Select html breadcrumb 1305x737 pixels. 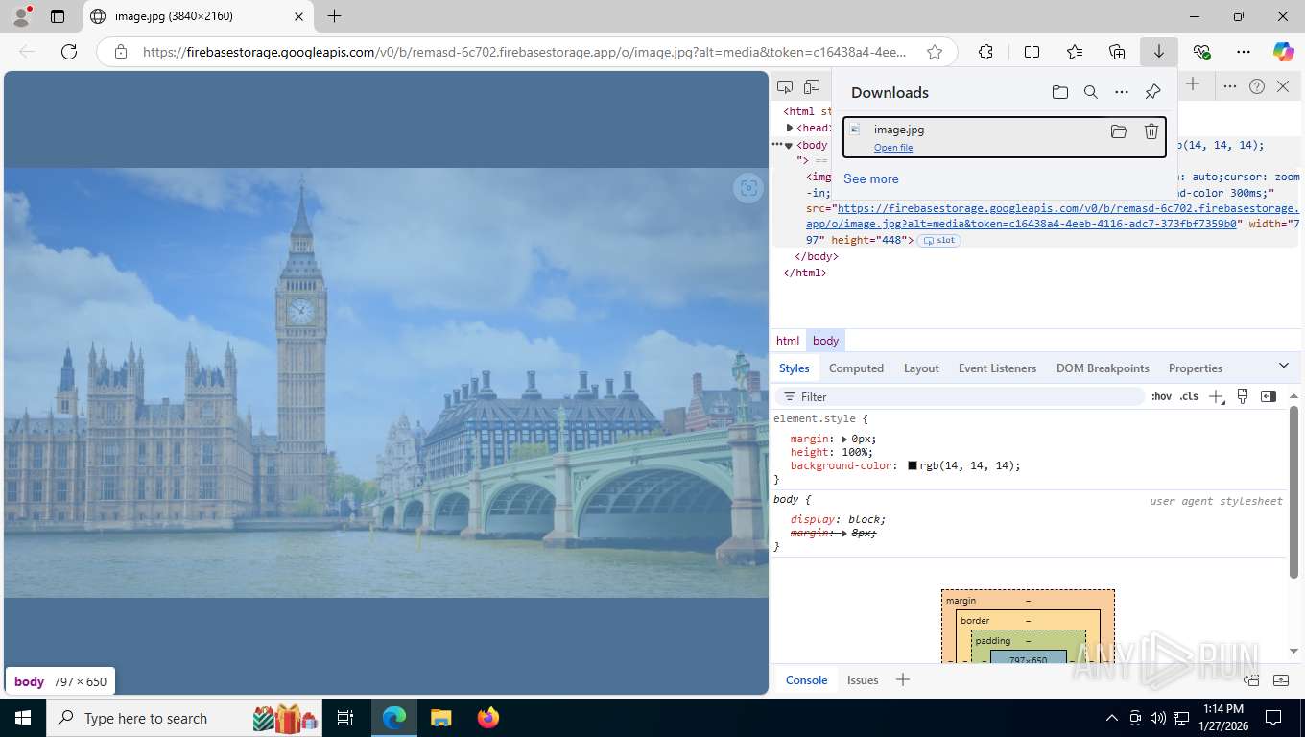tap(788, 341)
